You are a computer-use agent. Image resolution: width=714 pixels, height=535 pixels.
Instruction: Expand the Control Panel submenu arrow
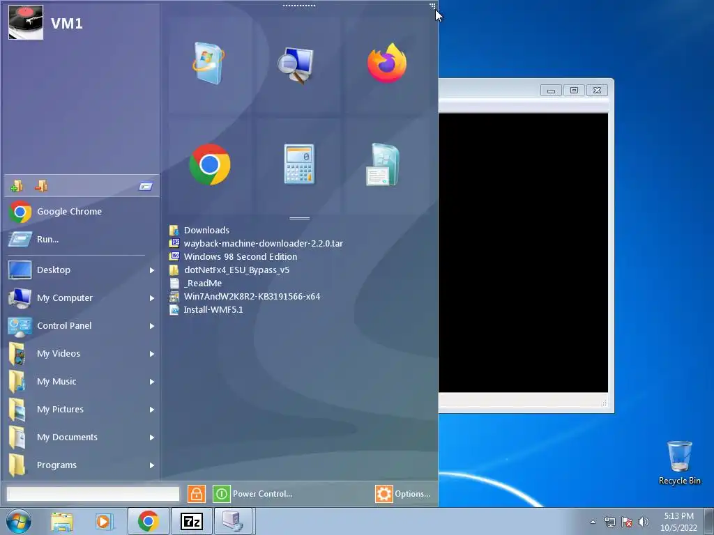click(152, 326)
